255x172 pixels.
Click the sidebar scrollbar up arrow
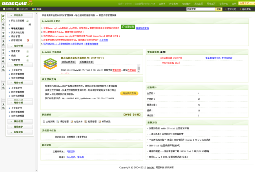(x=36, y=14)
